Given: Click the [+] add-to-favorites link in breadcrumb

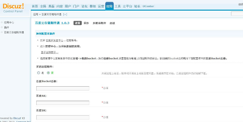Looking at the screenshot, I should [65, 14].
